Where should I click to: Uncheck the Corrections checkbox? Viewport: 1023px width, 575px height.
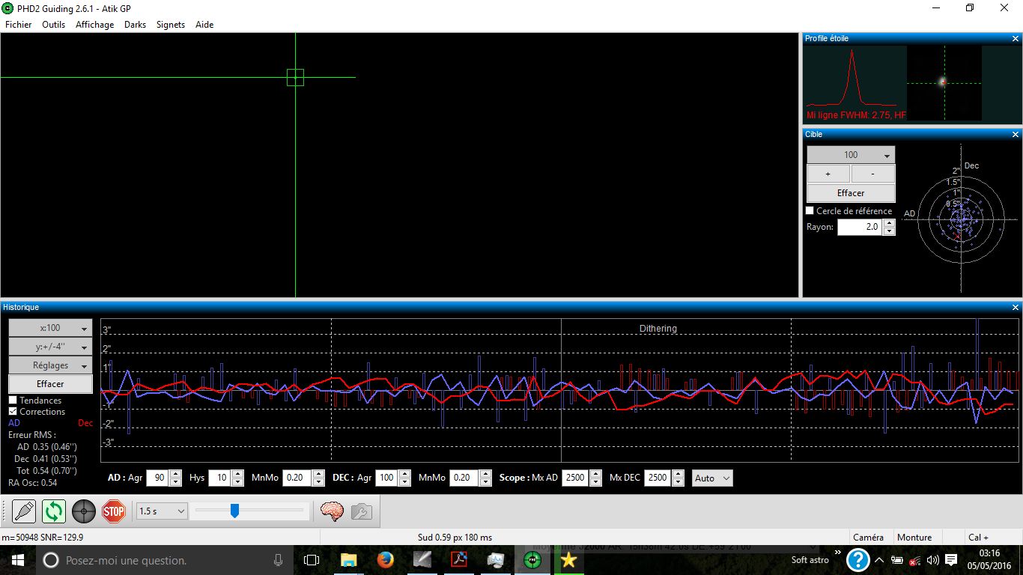click(x=13, y=412)
